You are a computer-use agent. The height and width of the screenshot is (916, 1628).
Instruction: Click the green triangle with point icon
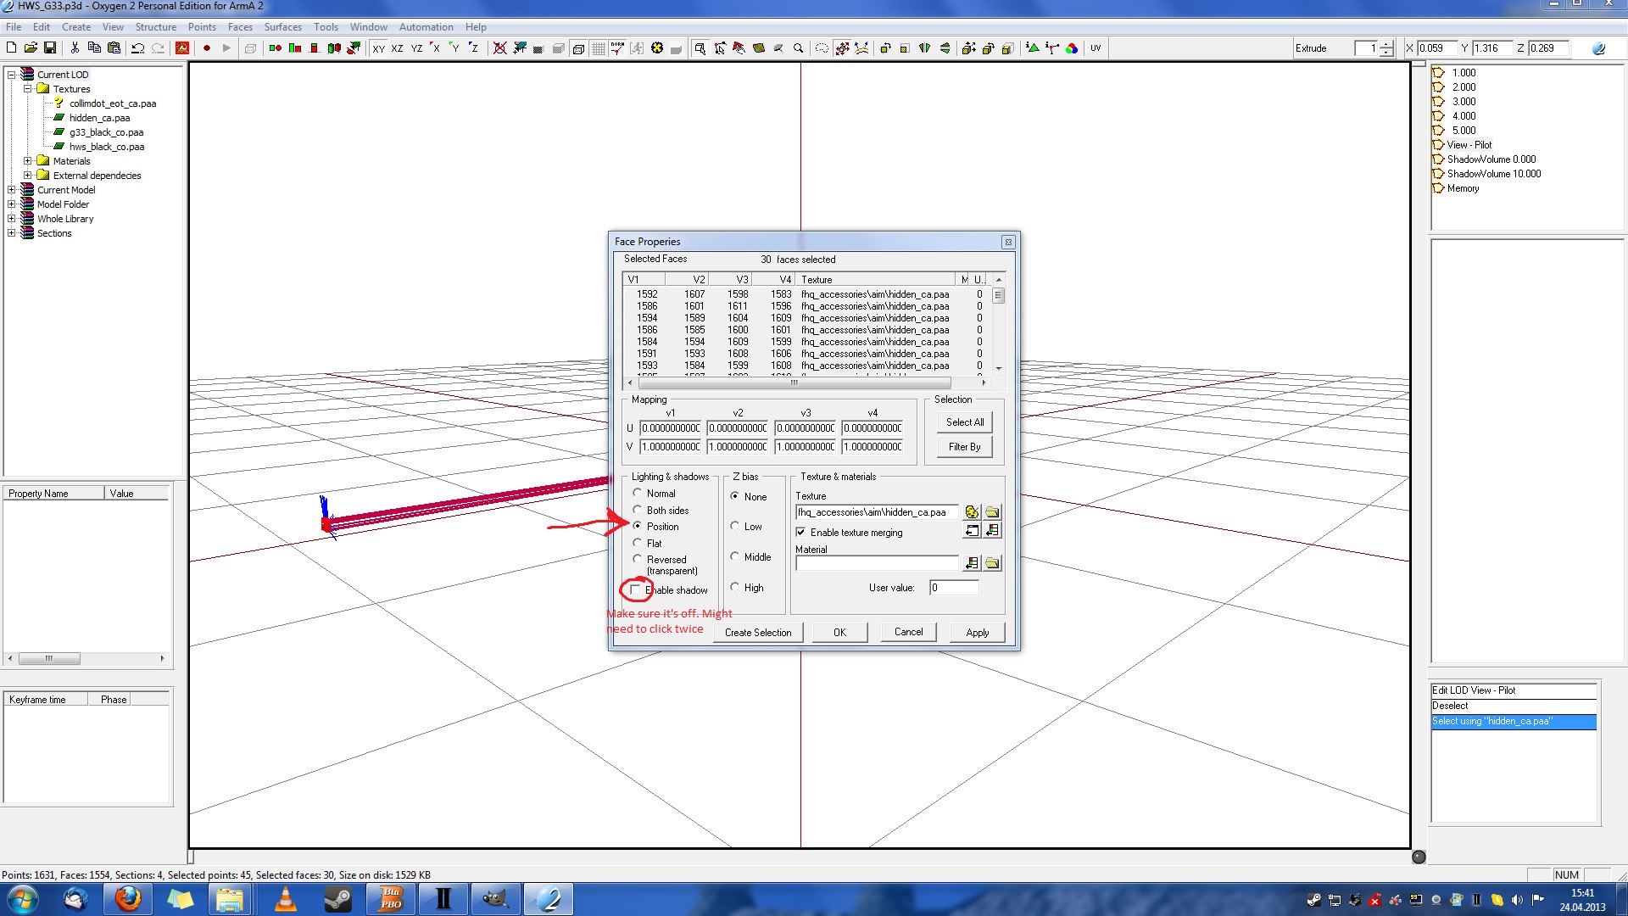(1033, 48)
